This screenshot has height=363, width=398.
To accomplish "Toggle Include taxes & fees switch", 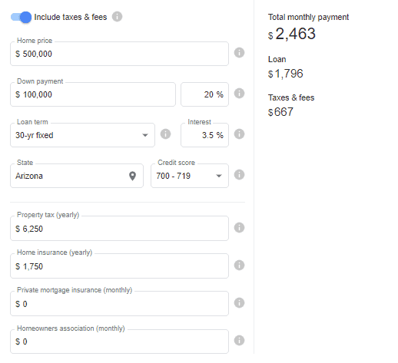I will tap(21, 17).
